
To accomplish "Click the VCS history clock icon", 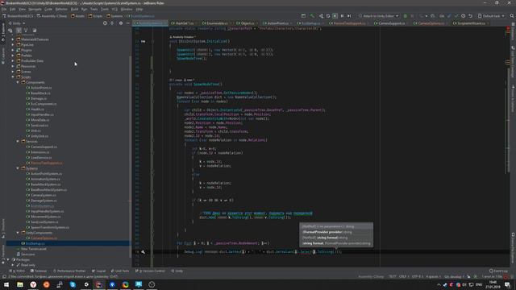I will coord(463,16).
